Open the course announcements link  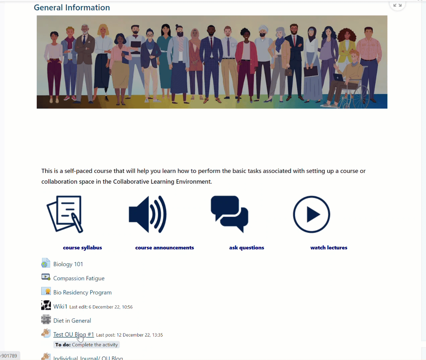click(164, 248)
